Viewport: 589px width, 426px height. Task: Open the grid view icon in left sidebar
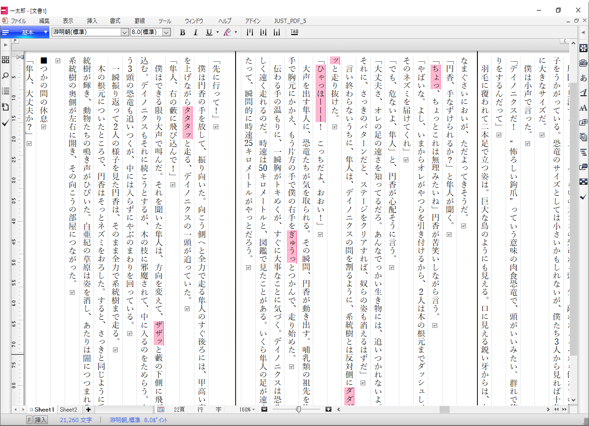pyautogui.click(x=5, y=60)
